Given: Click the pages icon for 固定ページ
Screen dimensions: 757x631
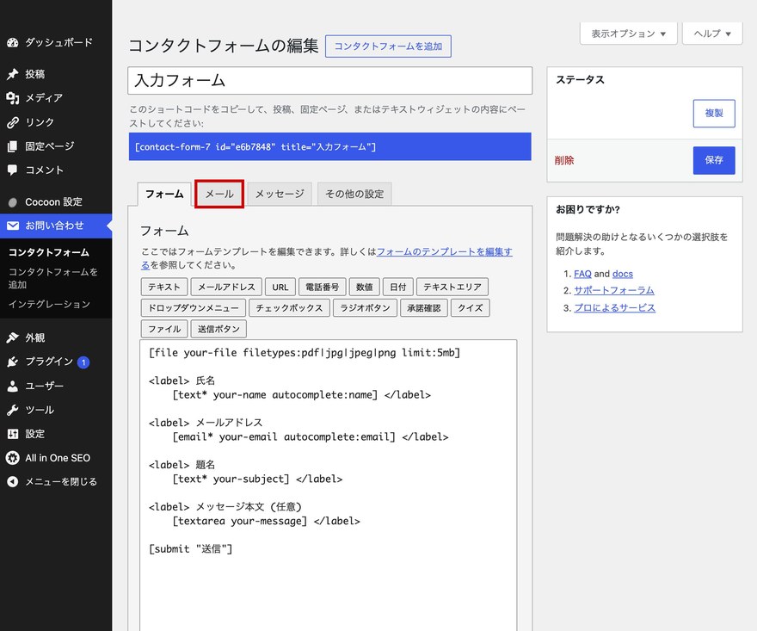Looking at the screenshot, I should [x=13, y=145].
